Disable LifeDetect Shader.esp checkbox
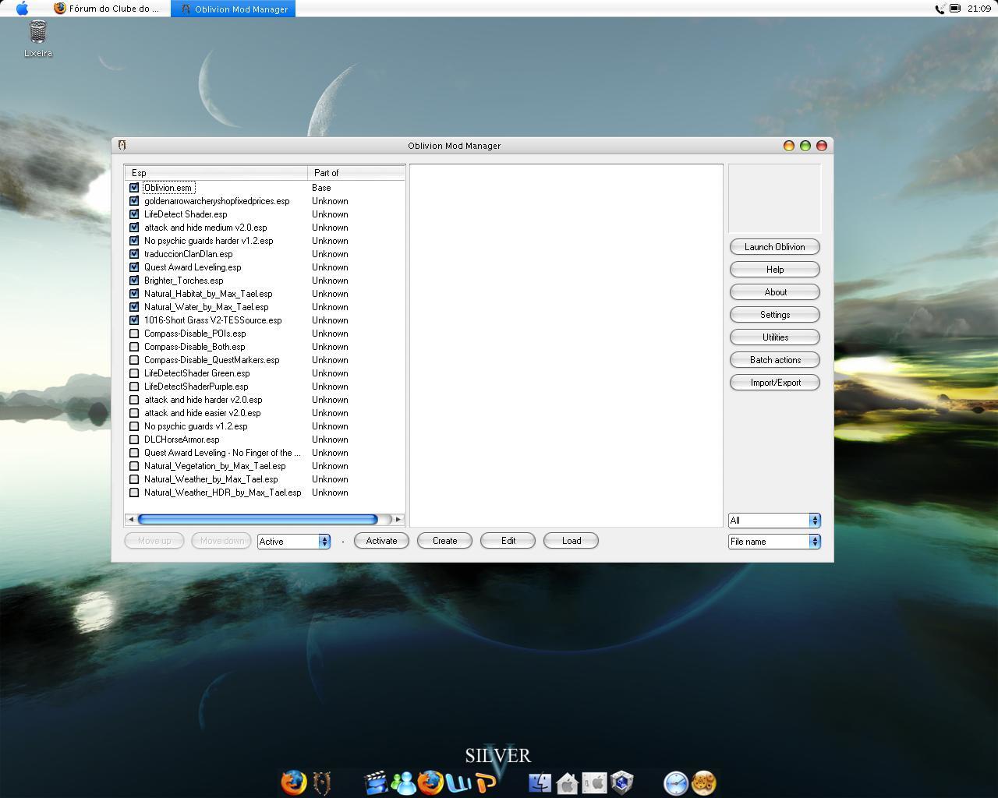This screenshot has width=998, height=798. (134, 214)
